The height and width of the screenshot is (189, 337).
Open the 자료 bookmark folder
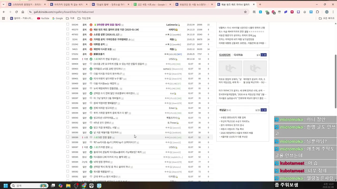[70, 18]
